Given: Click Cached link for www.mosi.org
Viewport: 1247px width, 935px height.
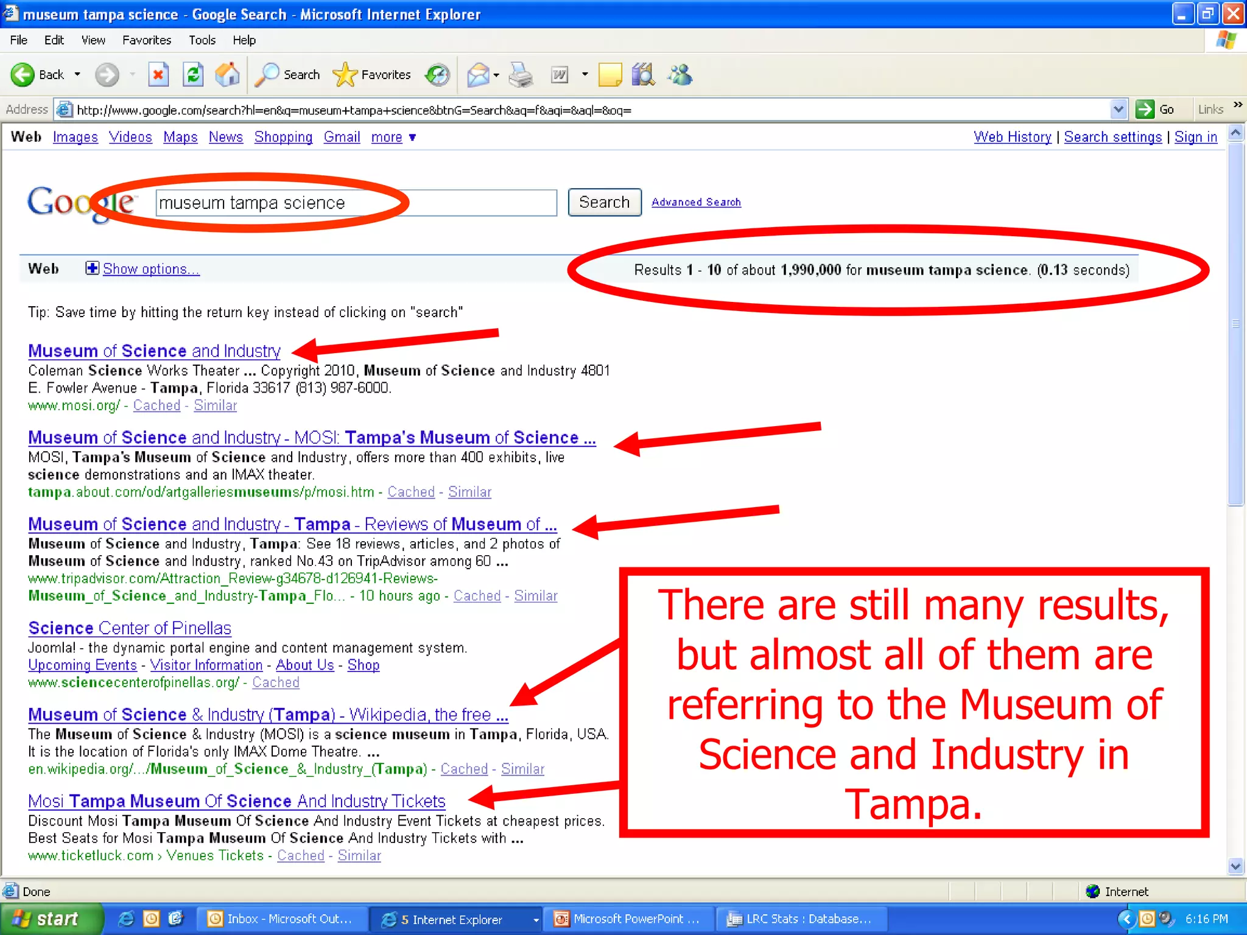Looking at the screenshot, I should [157, 405].
